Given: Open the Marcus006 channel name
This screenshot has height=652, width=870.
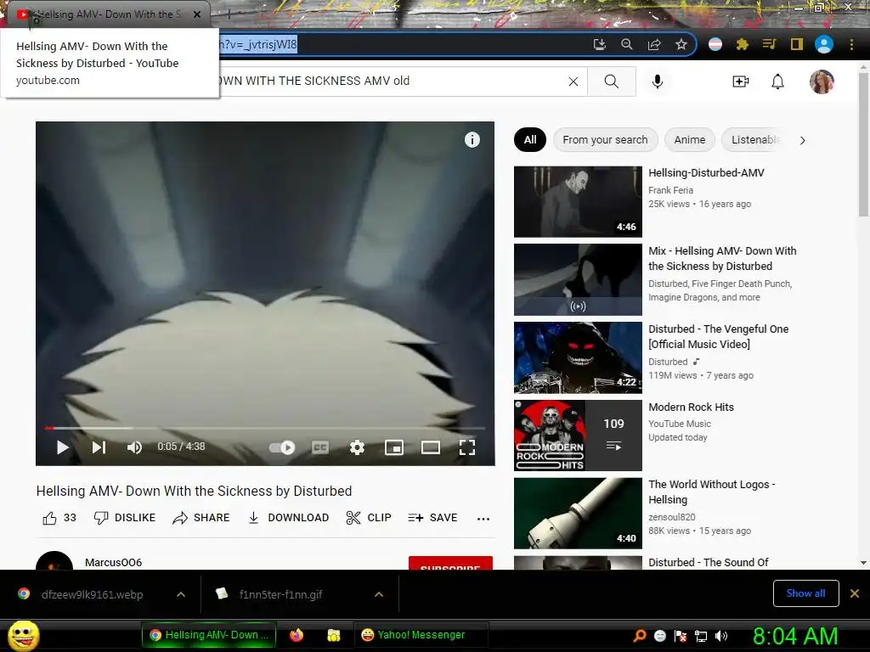Looking at the screenshot, I should pyautogui.click(x=113, y=562).
